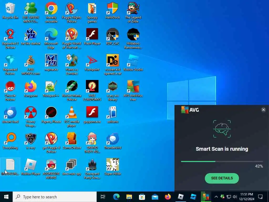Select the Notepad++ desktop shortcut
Viewport: 269px width, 202px height.
[x=51, y=89]
